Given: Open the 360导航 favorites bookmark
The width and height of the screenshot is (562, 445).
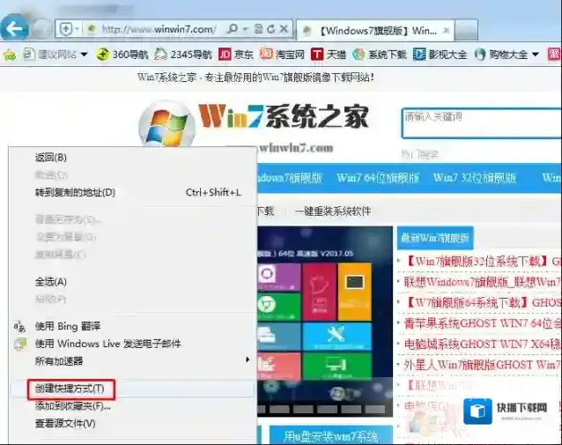Looking at the screenshot, I should pyautogui.click(x=128, y=55).
